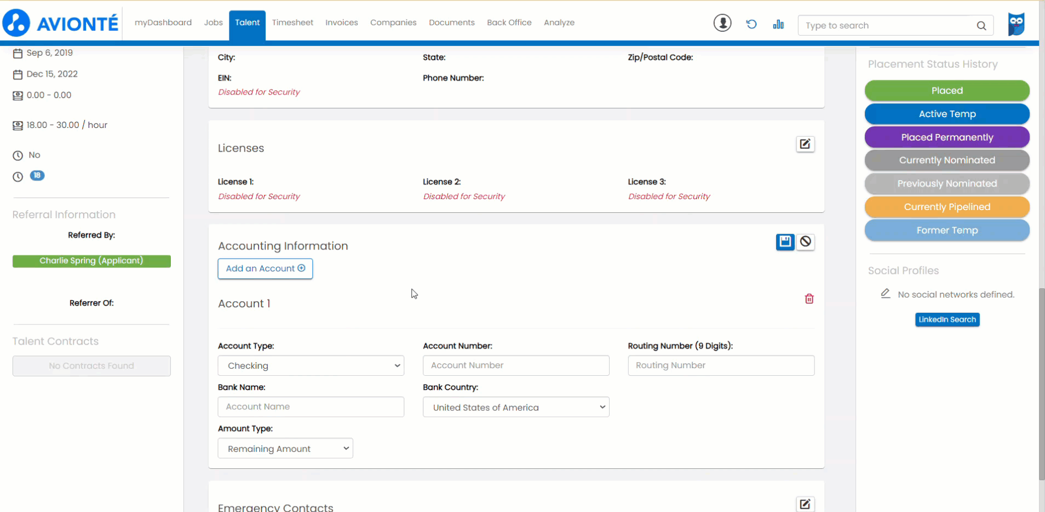This screenshot has width=1045, height=512.
Task: Open Back Office menu
Action: [x=509, y=22]
